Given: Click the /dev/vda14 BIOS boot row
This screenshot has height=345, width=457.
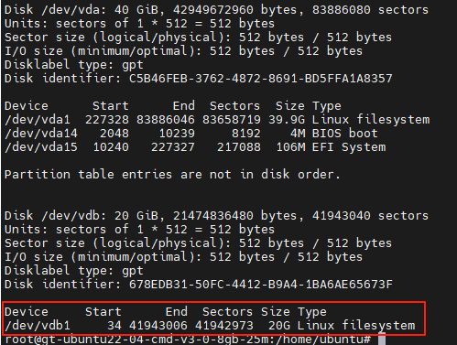Looking at the screenshot, I should coord(191,134).
